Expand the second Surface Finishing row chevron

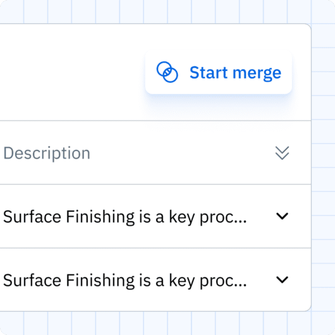tap(282, 279)
